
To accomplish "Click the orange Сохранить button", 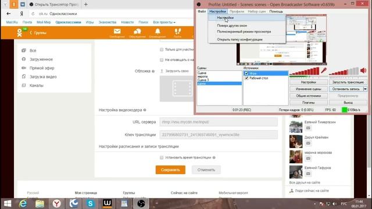I will [170, 170].
